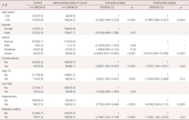This screenshot has width=189, height=120.
Task: Click the value '48(26.5)'
Action: [70, 16]
